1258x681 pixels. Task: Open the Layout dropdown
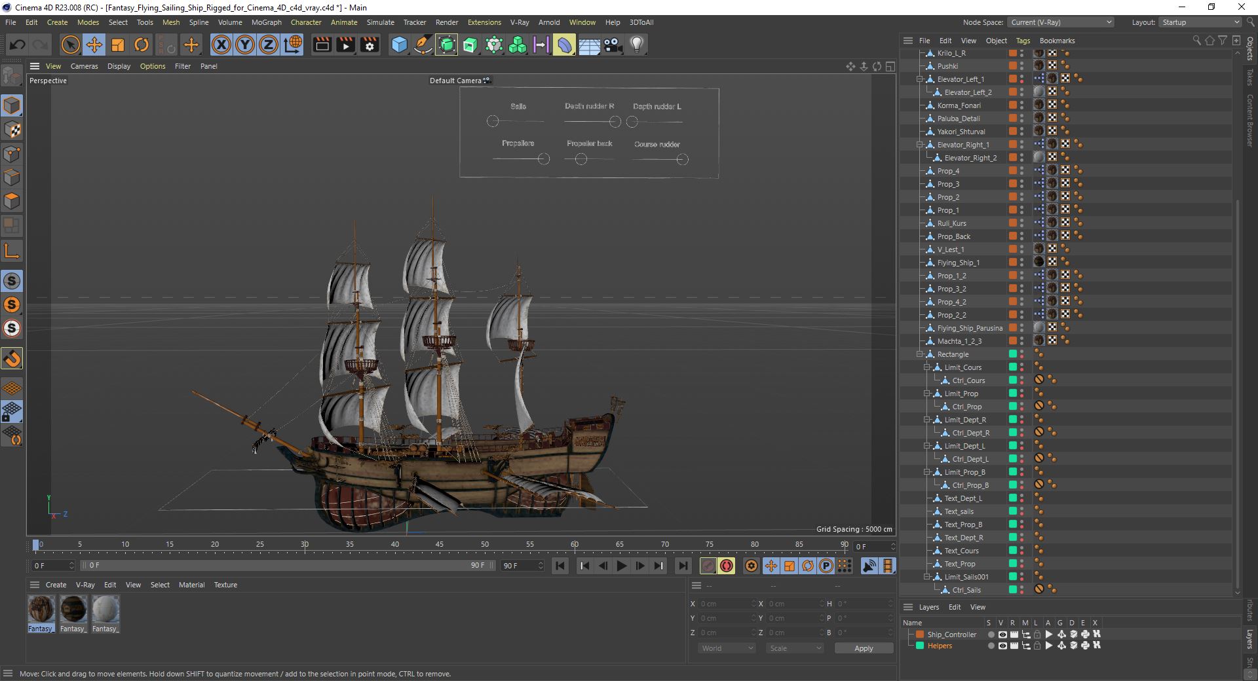click(1200, 22)
